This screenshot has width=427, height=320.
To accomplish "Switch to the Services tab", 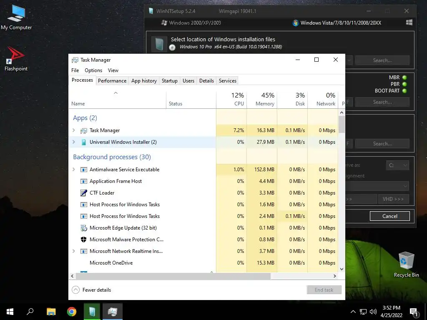I will click(x=228, y=80).
